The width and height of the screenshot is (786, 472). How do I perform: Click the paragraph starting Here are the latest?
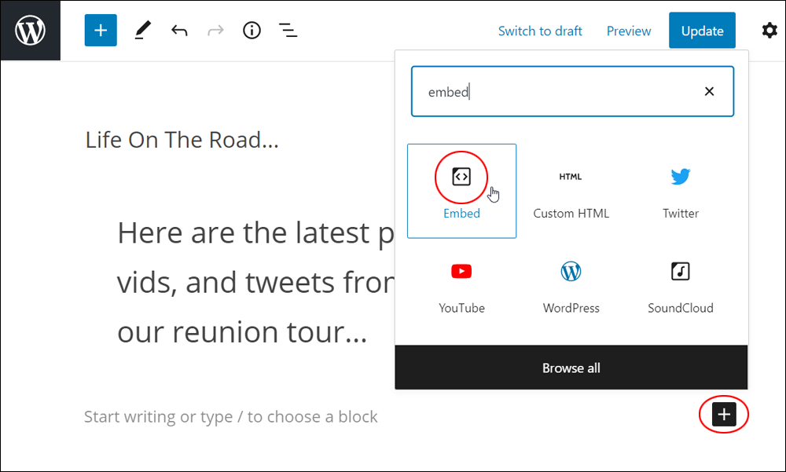pyautogui.click(x=255, y=282)
